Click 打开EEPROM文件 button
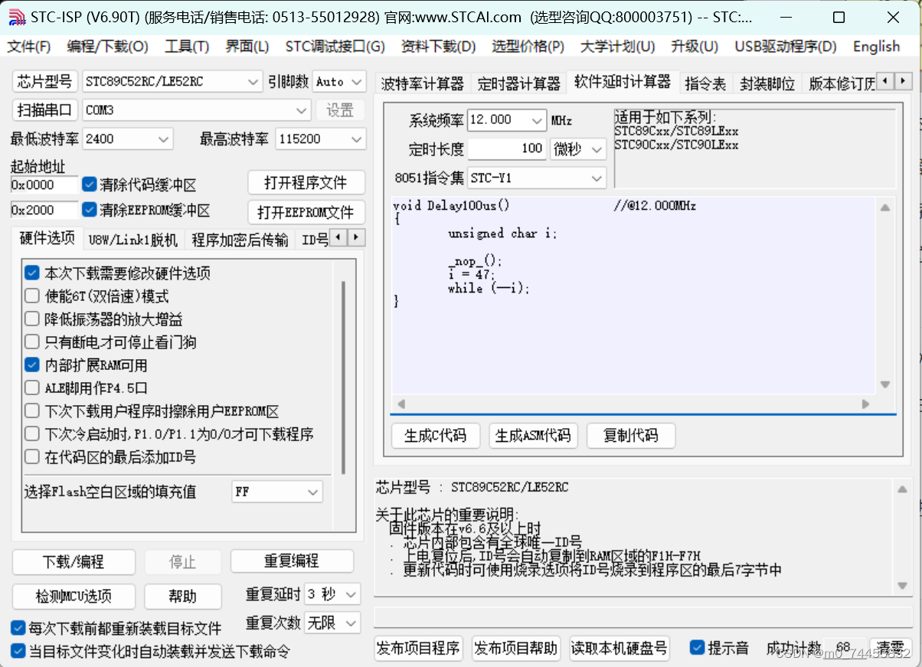Viewport: 922px width, 667px height. click(306, 212)
